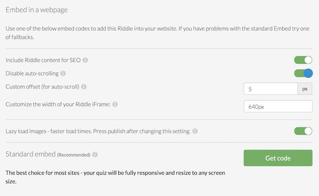Click the description starting The best choice for most sites
Image resolution: width=319 pixels, height=196 pixels.
(x=115, y=177)
